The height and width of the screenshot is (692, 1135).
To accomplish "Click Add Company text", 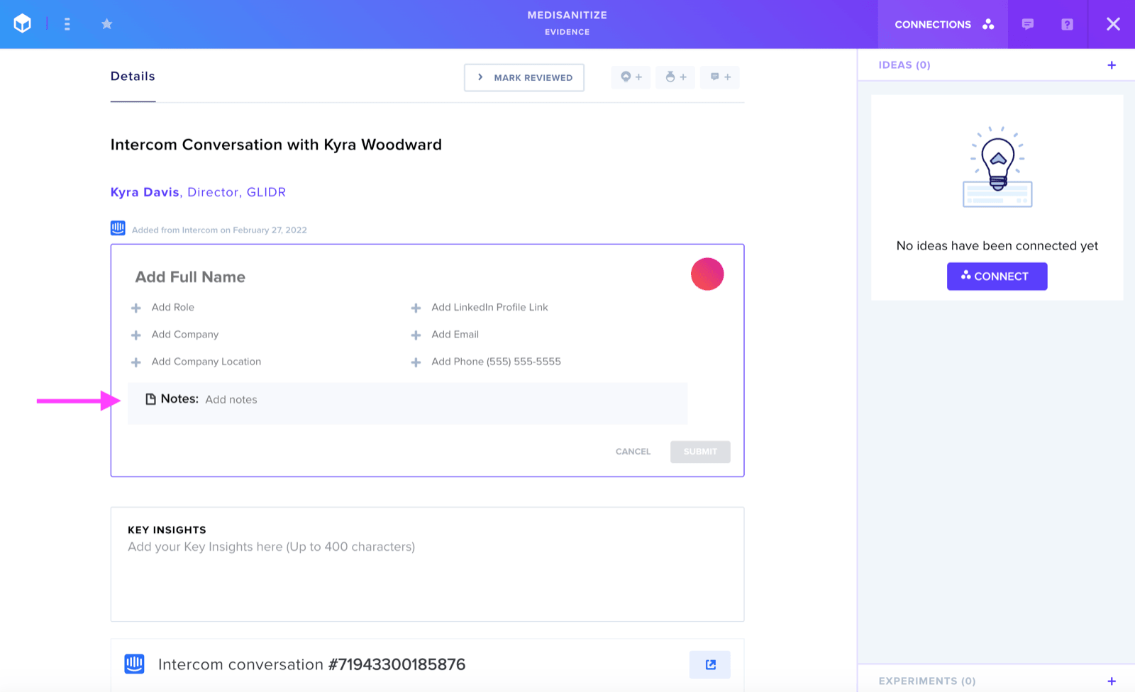I will click(185, 335).
